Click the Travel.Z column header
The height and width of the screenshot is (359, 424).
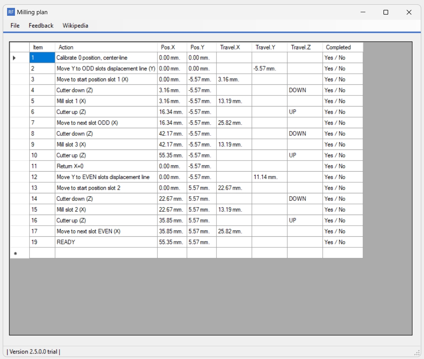(300, 47)
